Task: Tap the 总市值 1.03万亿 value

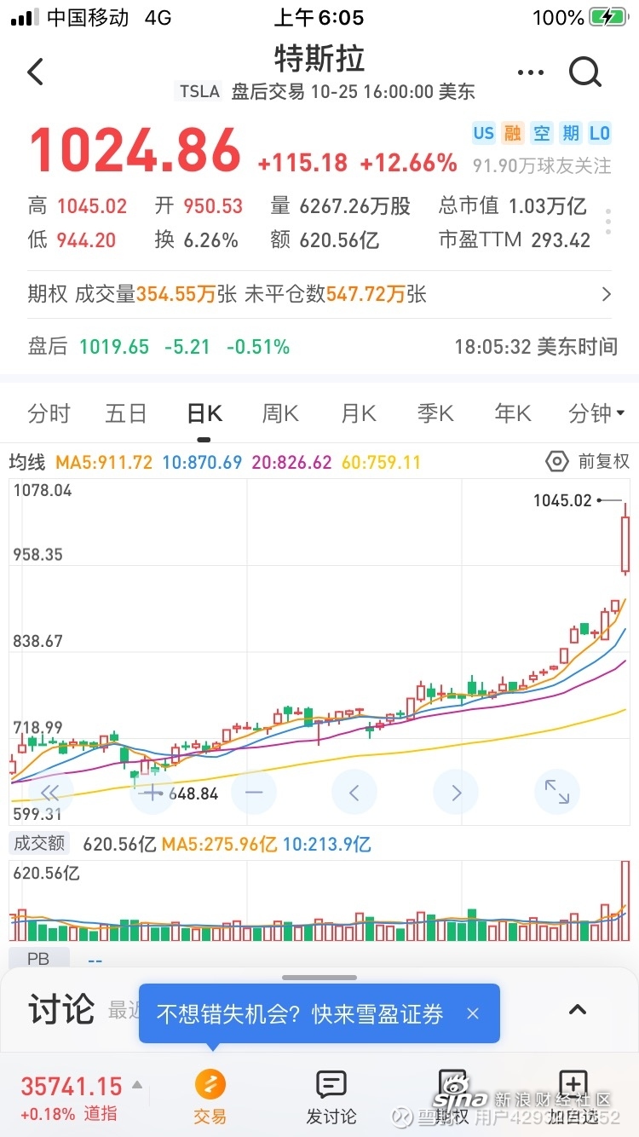Action: pos(513,205)
